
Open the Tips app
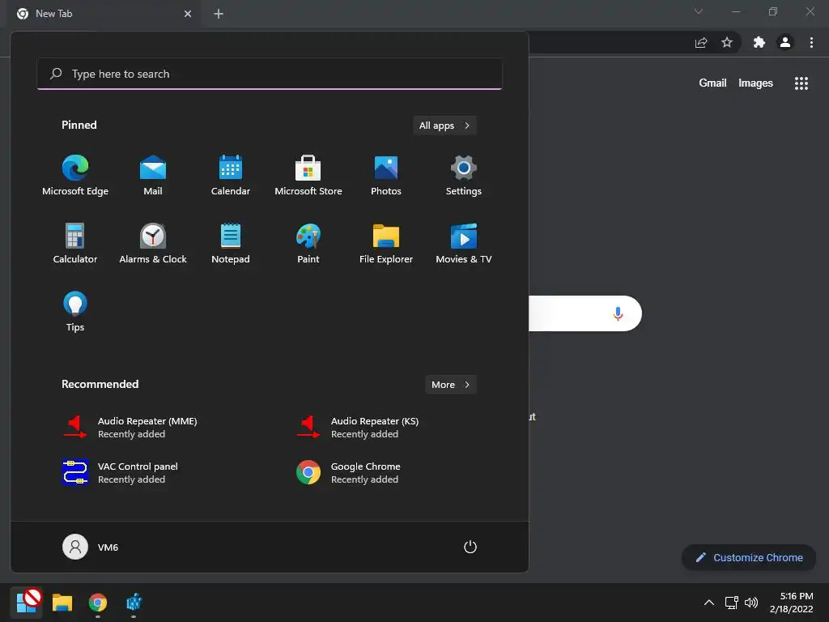75,312
